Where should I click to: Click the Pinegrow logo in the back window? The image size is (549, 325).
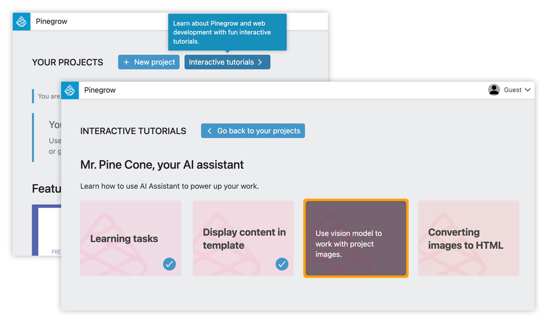(x=21, y=21)
